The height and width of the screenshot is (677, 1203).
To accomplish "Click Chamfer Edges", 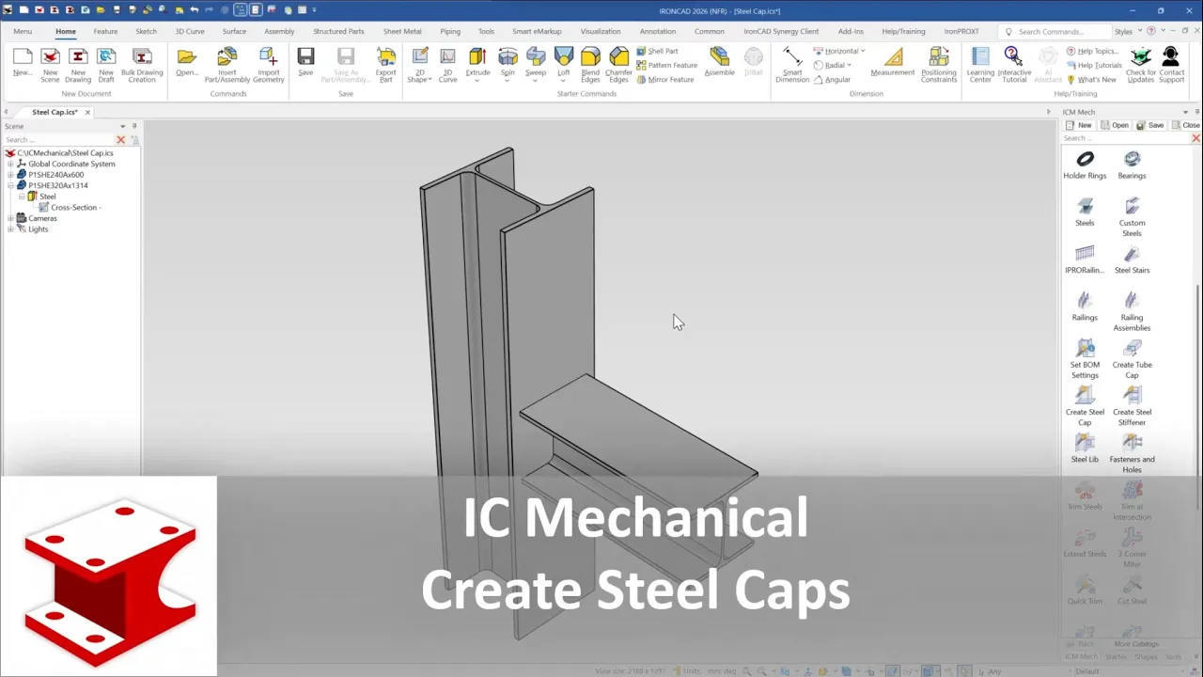I will coord(618,64).
